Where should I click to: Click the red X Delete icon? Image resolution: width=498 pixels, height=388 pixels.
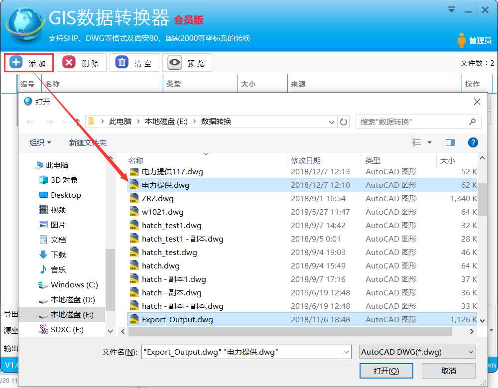click(x=69, y=62)
